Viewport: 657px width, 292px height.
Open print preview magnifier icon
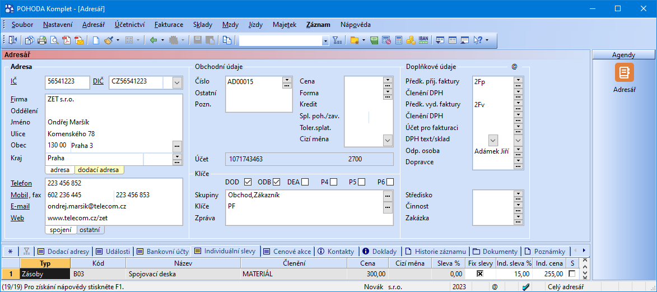[54, 40]
